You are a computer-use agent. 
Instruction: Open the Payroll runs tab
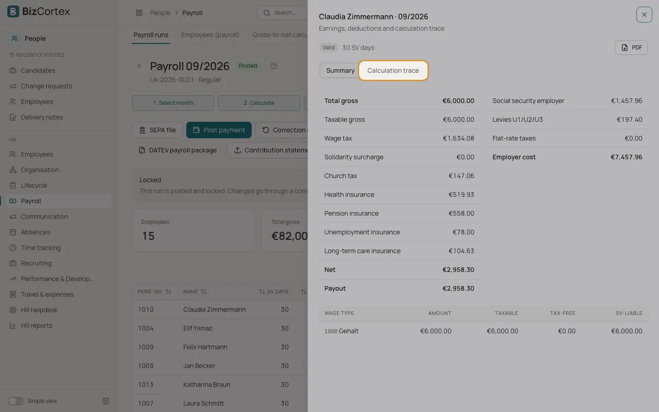151,35
